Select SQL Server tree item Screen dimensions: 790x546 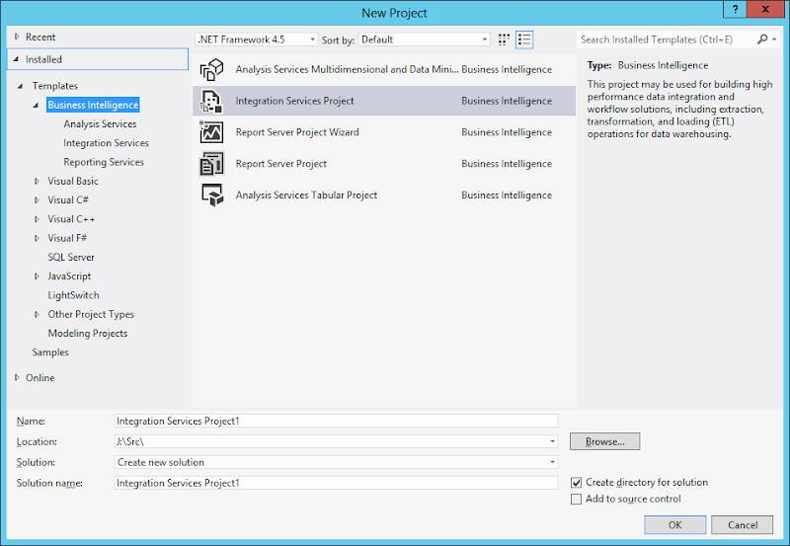point(71,258)
